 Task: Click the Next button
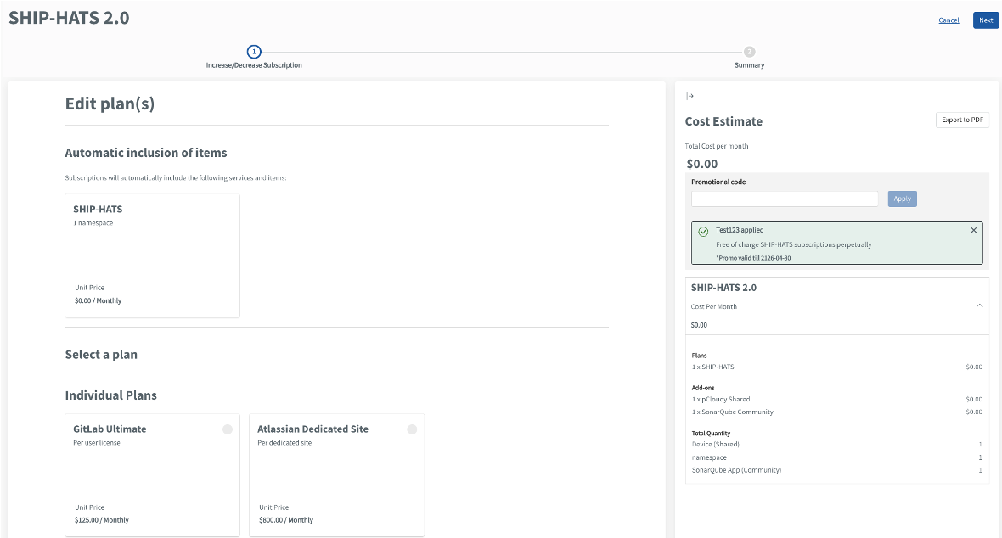click(x=986, y=20)
